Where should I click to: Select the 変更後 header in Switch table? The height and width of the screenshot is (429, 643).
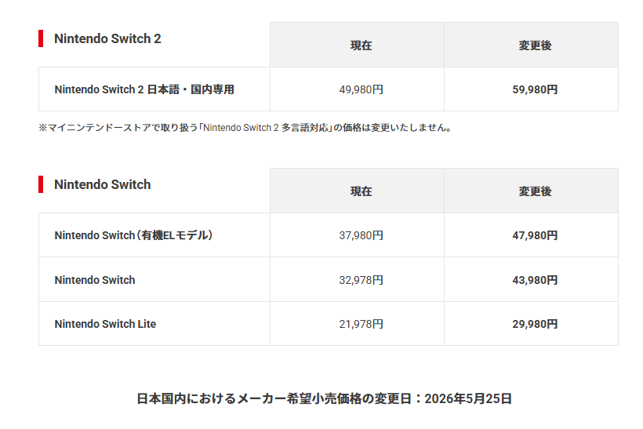click(535, 191)
